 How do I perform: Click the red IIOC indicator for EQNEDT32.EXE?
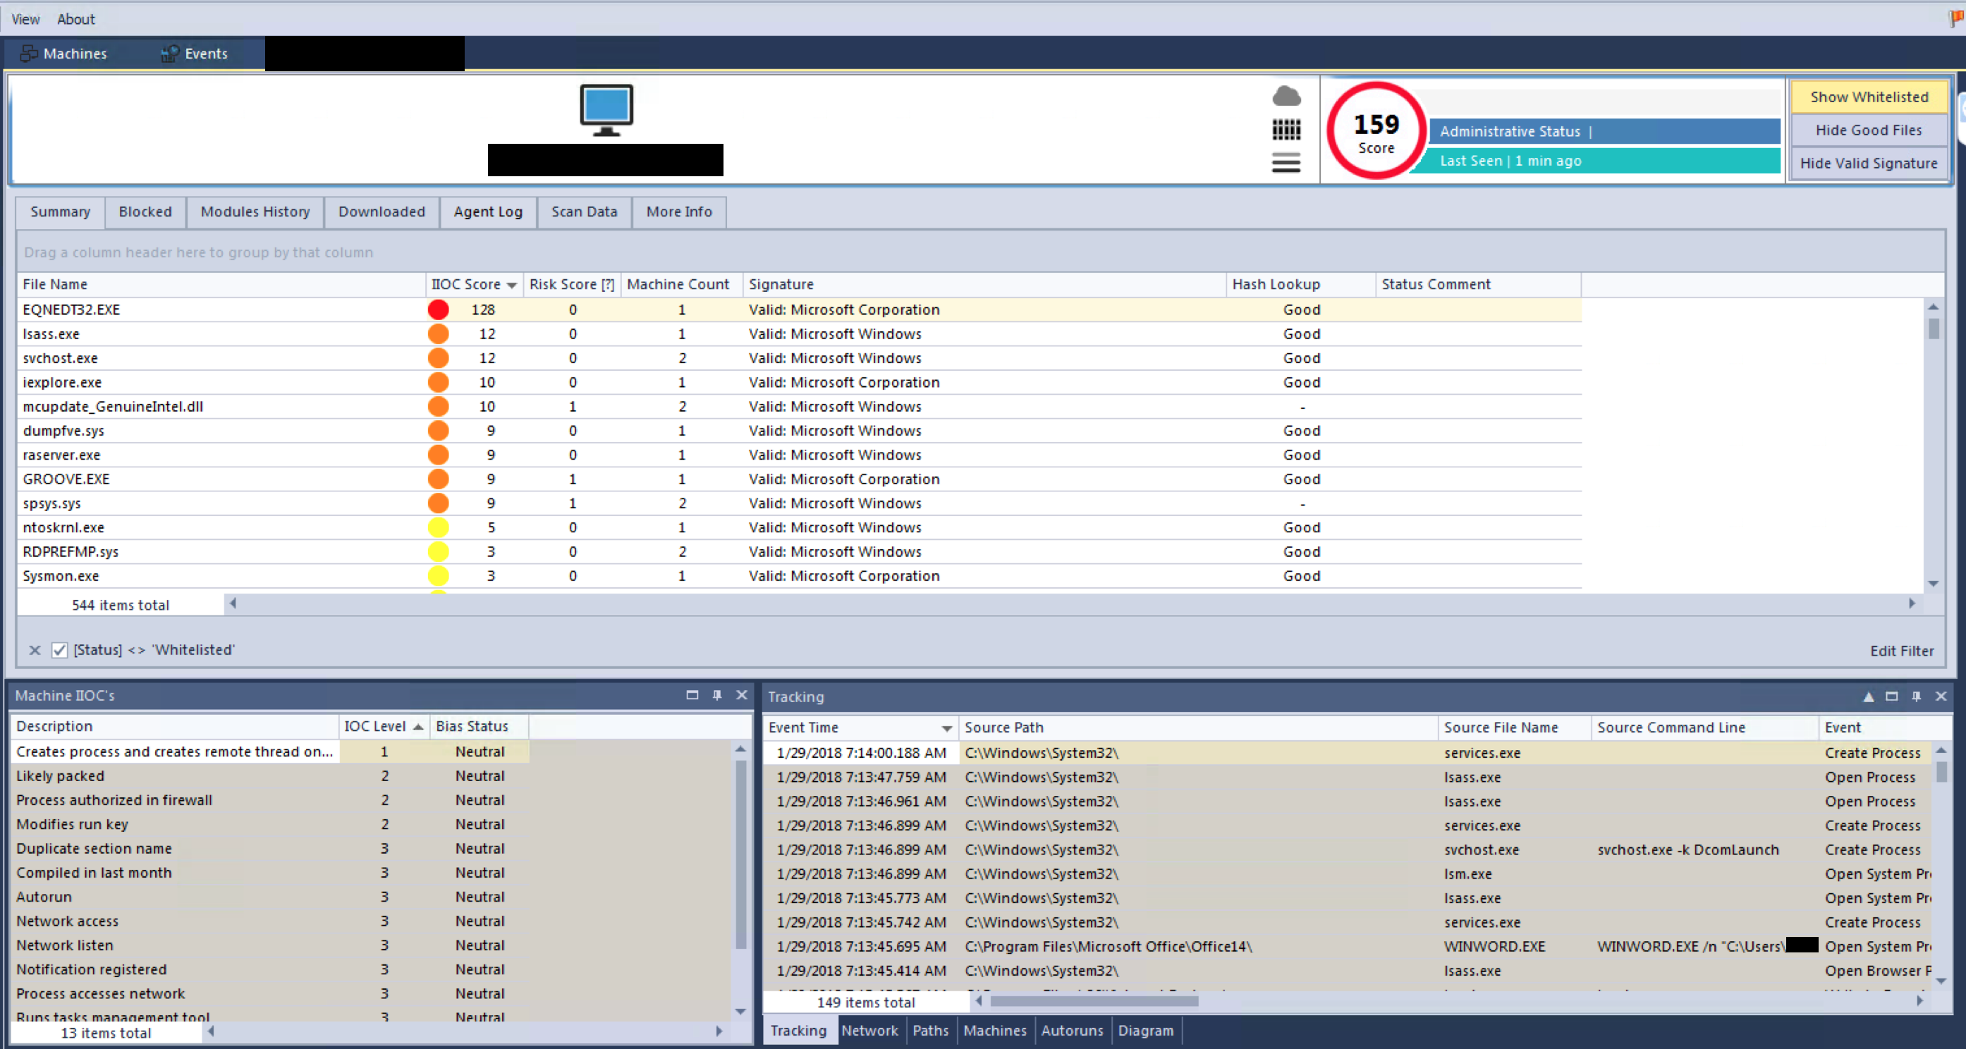click(438, 309)
